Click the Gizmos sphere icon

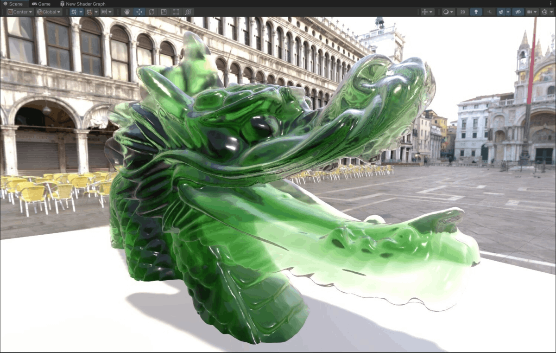[544, 12]
